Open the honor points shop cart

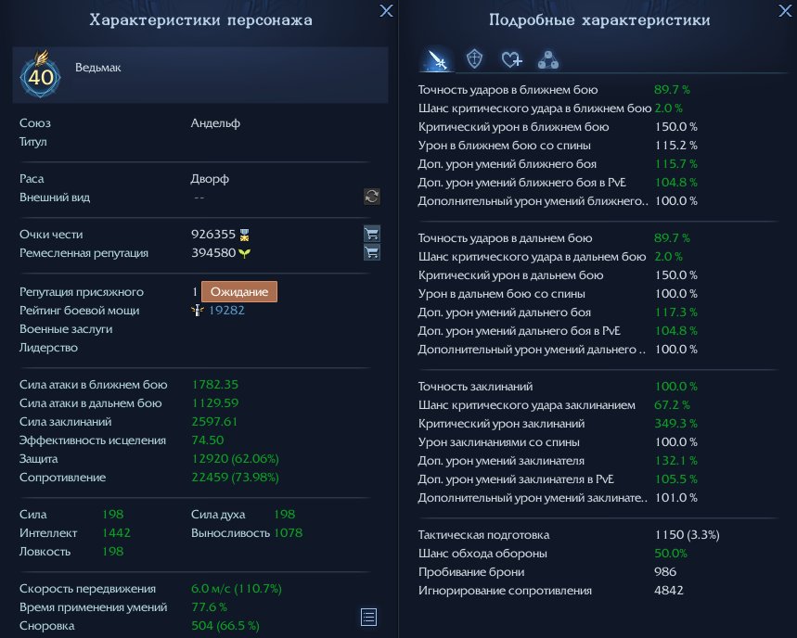tap(371, 234)
